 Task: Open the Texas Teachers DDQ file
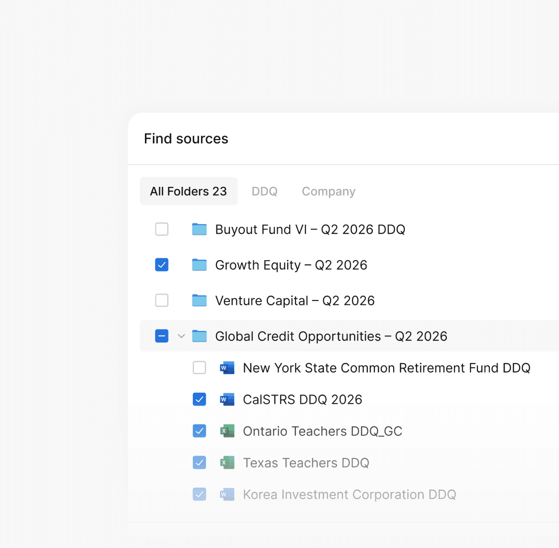pos(306,463)
